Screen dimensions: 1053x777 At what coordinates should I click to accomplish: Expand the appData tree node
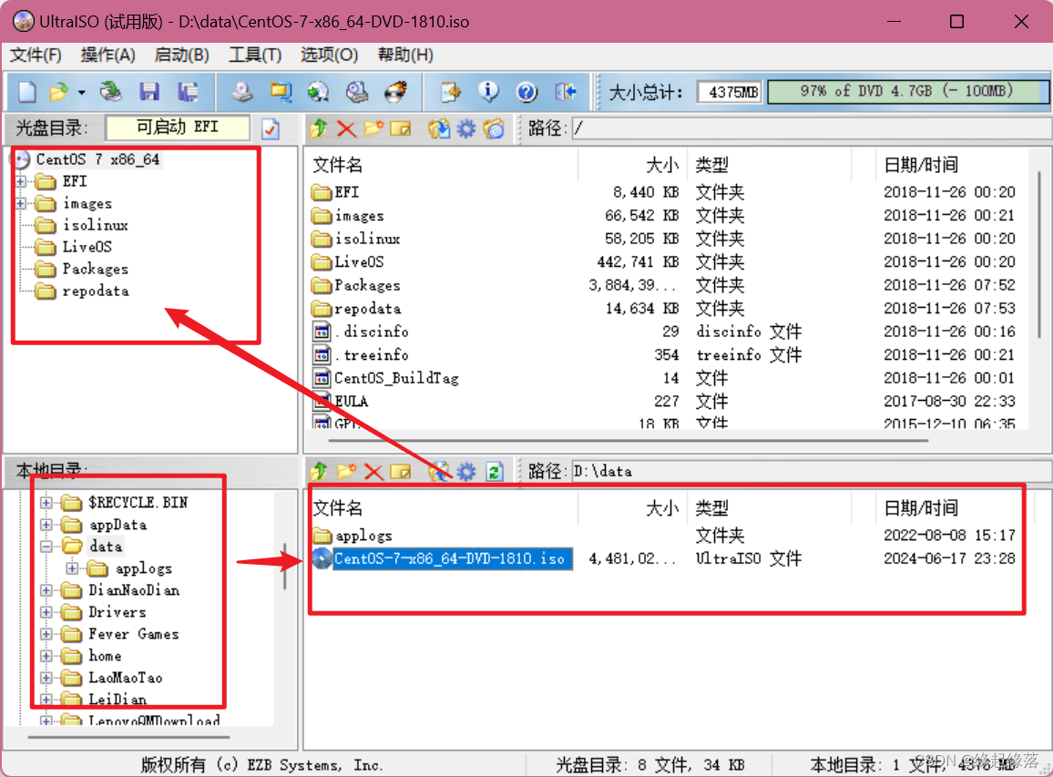point(46,525)
